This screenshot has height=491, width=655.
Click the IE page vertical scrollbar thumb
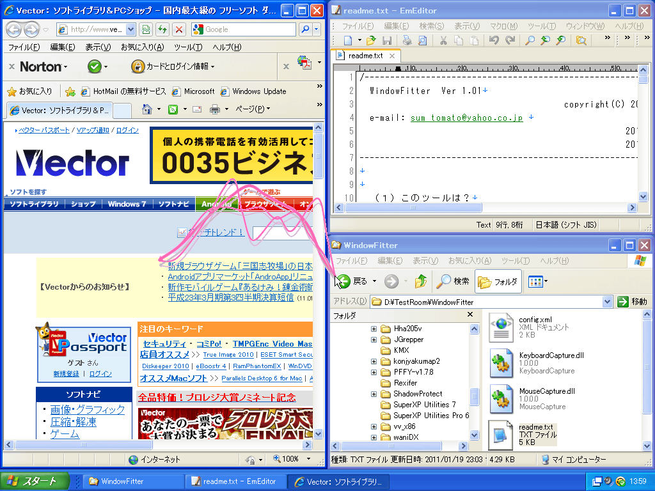coord(318,156)
